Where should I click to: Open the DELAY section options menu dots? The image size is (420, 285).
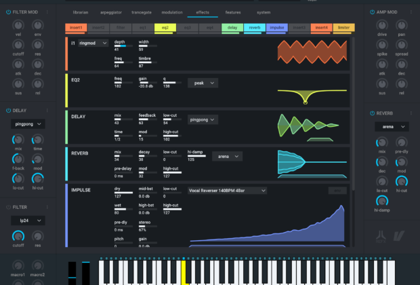47,111
